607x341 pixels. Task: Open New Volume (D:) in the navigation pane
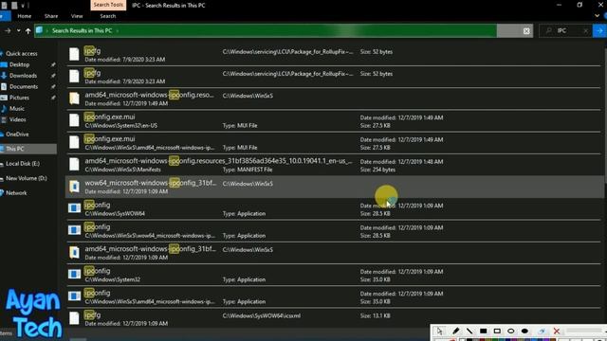pyautogui.click(x=27, y=178)
